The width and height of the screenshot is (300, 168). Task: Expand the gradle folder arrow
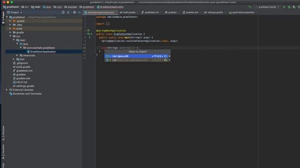pos(10,32)
